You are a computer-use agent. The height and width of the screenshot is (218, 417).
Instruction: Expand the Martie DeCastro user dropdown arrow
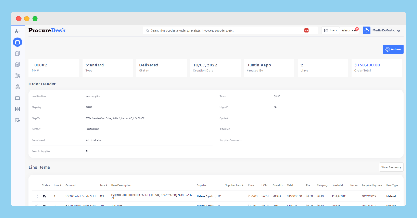tap(399, 31)
